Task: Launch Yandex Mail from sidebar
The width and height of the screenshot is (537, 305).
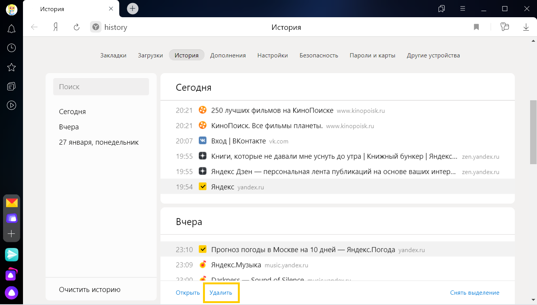Action: tap(11, 203)
